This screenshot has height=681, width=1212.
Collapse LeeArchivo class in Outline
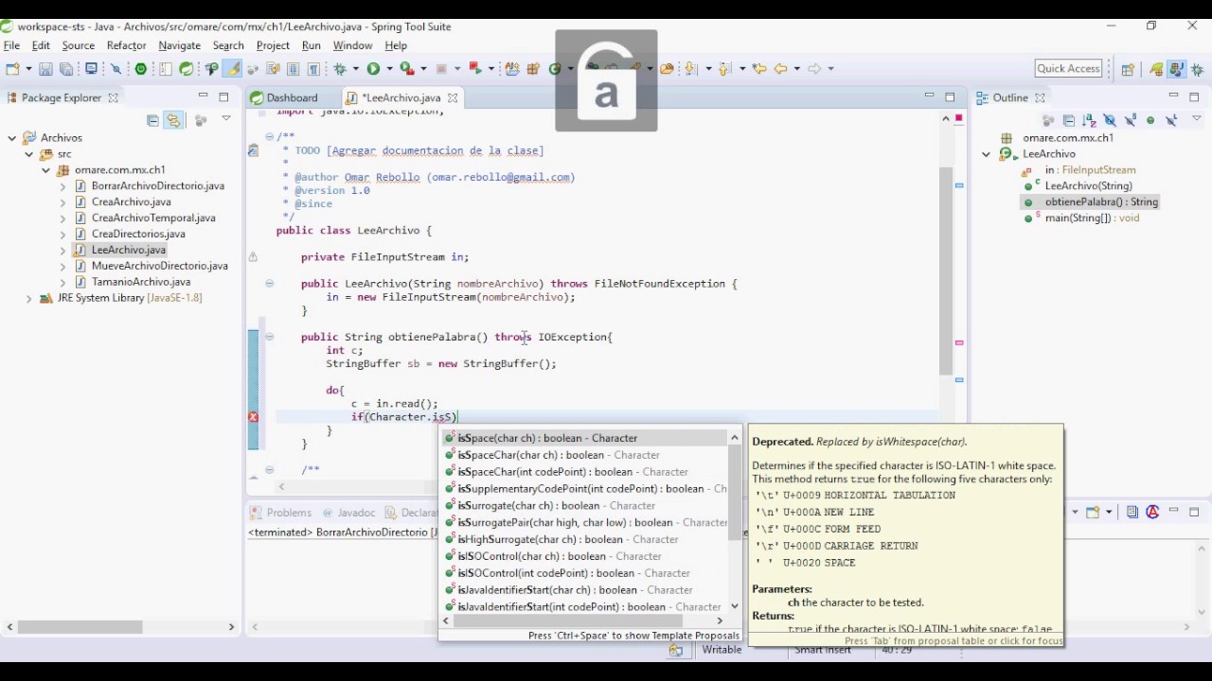(987, 154)
